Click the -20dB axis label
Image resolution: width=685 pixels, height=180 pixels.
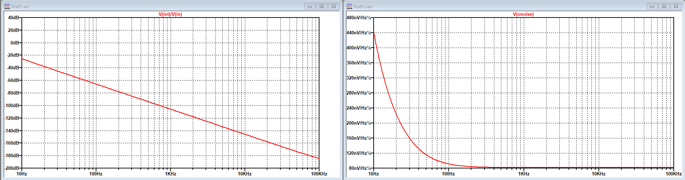[13, 55]
